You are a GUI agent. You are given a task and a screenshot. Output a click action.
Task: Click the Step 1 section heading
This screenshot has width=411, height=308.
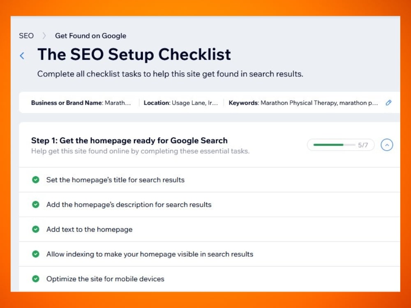tap(129, 140)
